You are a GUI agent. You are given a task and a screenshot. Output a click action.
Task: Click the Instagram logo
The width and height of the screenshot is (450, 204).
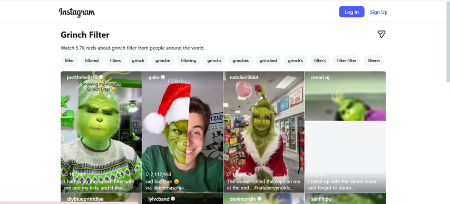tap(76, 12)
